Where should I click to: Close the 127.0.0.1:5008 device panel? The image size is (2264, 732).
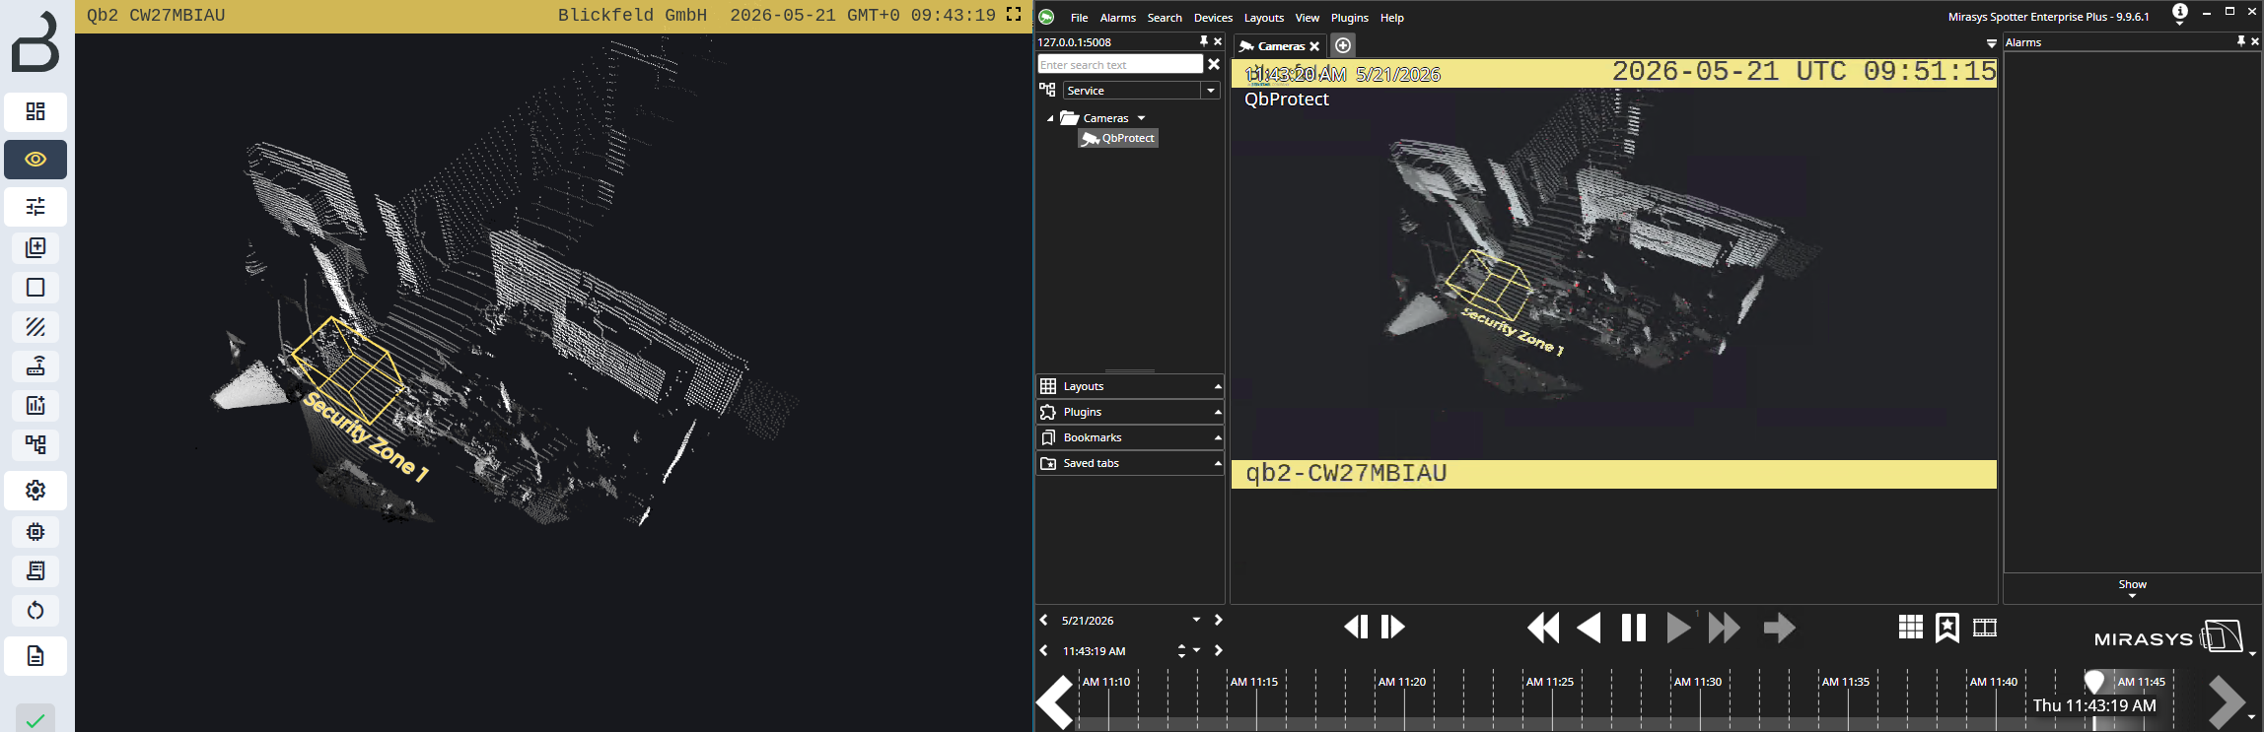pyautogui.click(x=1218, y=41)
